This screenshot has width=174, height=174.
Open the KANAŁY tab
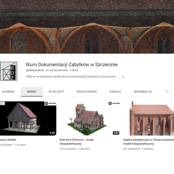point(115,92)
